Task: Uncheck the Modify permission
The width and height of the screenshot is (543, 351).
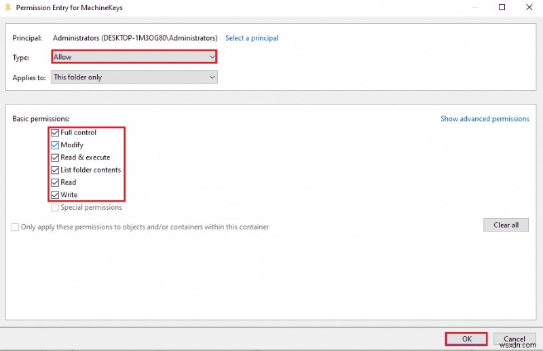Action: [x=55, y=145]
